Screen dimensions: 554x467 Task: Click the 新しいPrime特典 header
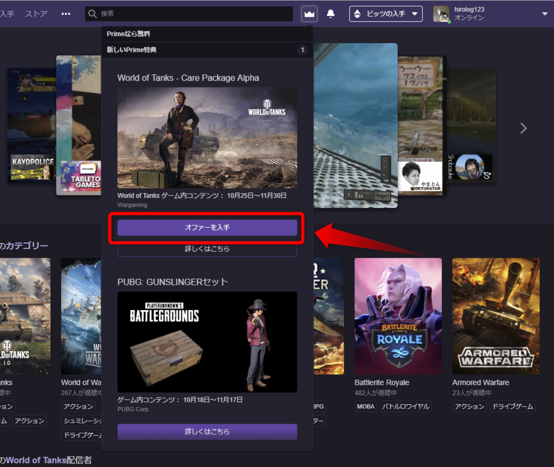tap(207, 50)
